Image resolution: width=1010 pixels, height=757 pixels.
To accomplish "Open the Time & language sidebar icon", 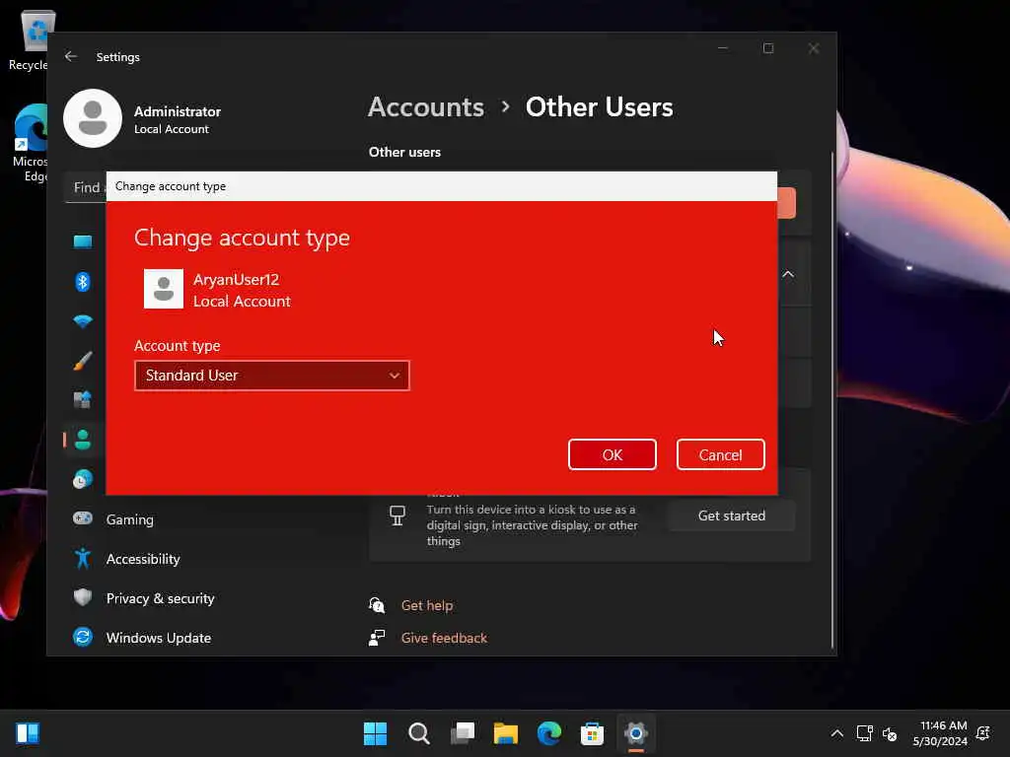I will pyautogui.click(x=83, y=479).
